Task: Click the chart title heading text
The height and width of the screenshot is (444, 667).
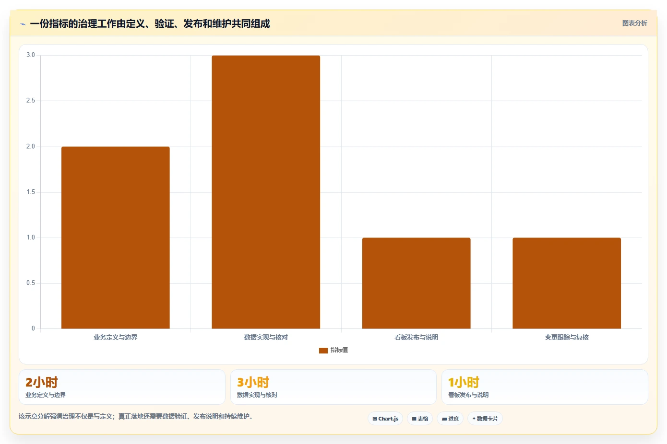Action: (150, 24)
